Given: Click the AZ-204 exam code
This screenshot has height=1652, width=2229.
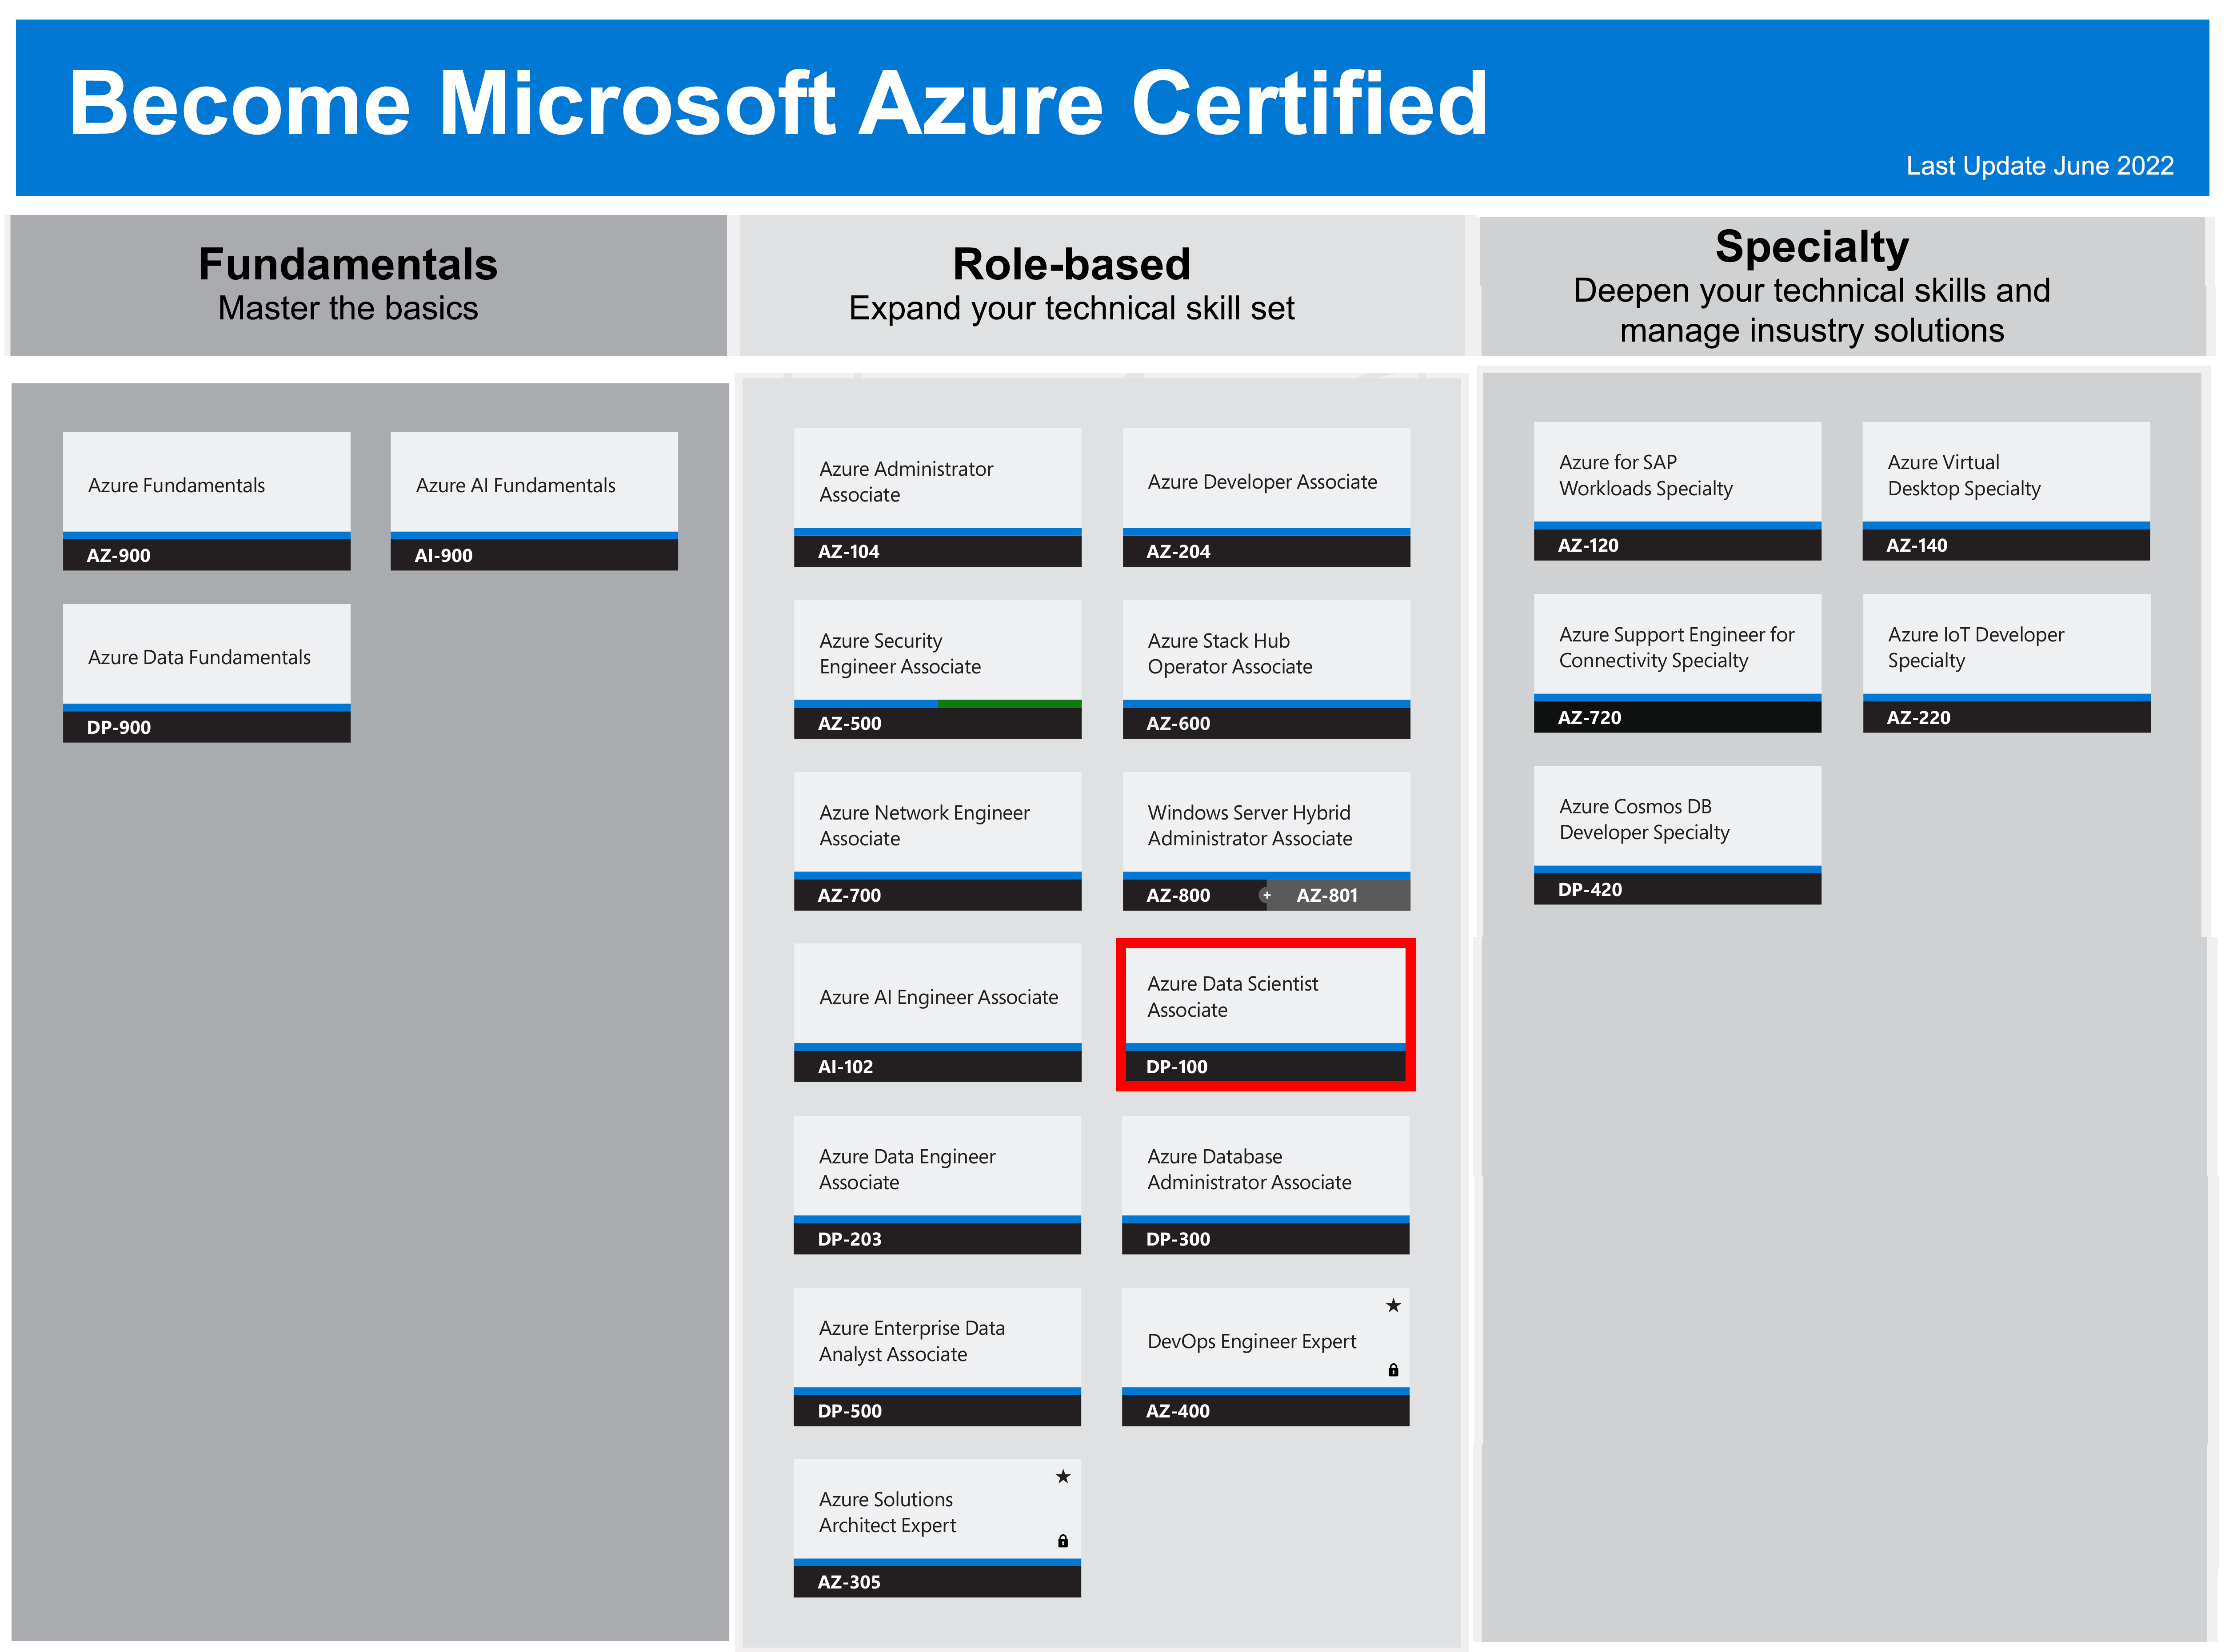Looking at the screenshot, I should [x=1178, y=552].
